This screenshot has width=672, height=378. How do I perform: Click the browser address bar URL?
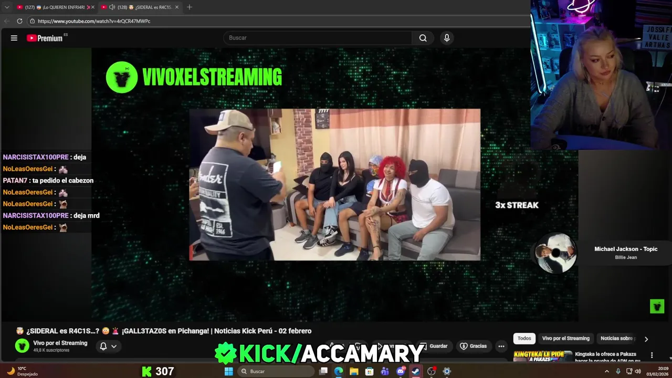(94, 21)
